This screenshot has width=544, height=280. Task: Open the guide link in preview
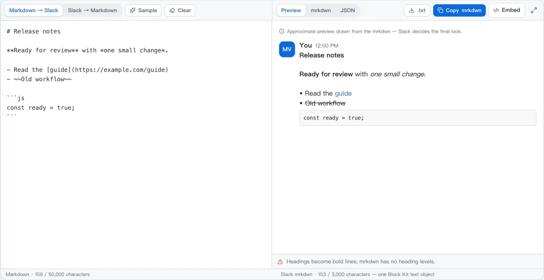343,93
